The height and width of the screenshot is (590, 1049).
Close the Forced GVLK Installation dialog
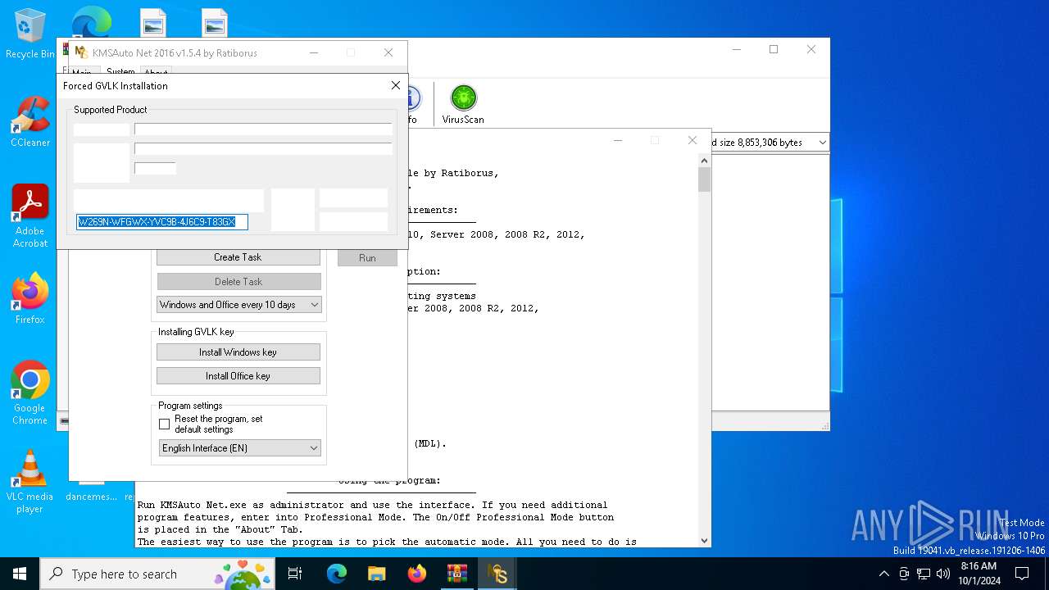(396, 85)
